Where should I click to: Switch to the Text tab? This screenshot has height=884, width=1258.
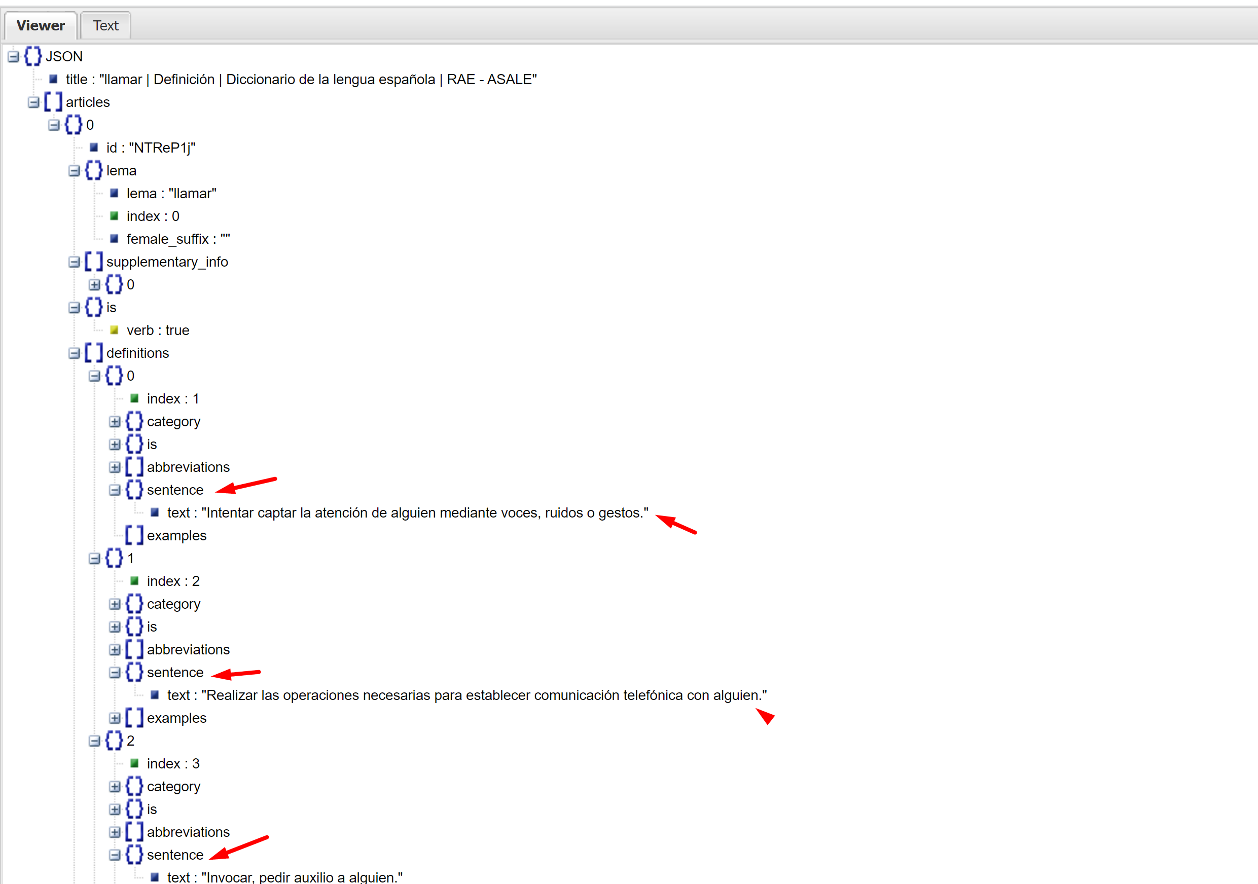pyautogui.click(x=104, y=25)
